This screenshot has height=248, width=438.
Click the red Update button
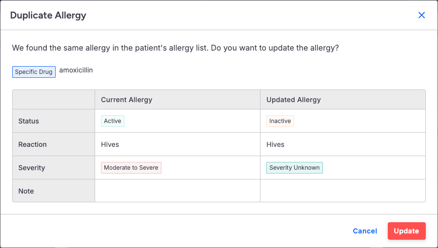(406, 231)
